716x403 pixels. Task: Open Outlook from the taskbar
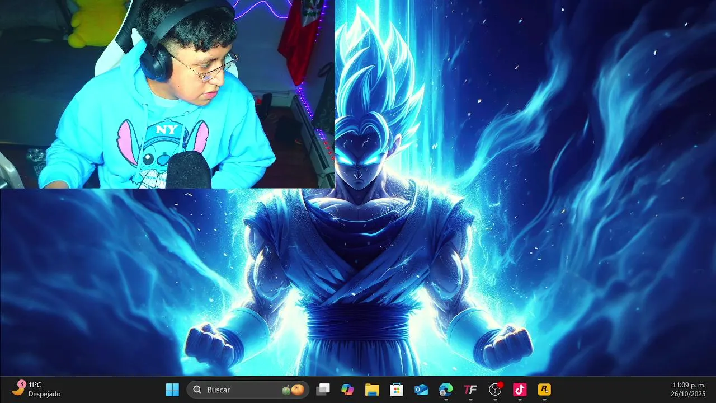tap(421, 390)
